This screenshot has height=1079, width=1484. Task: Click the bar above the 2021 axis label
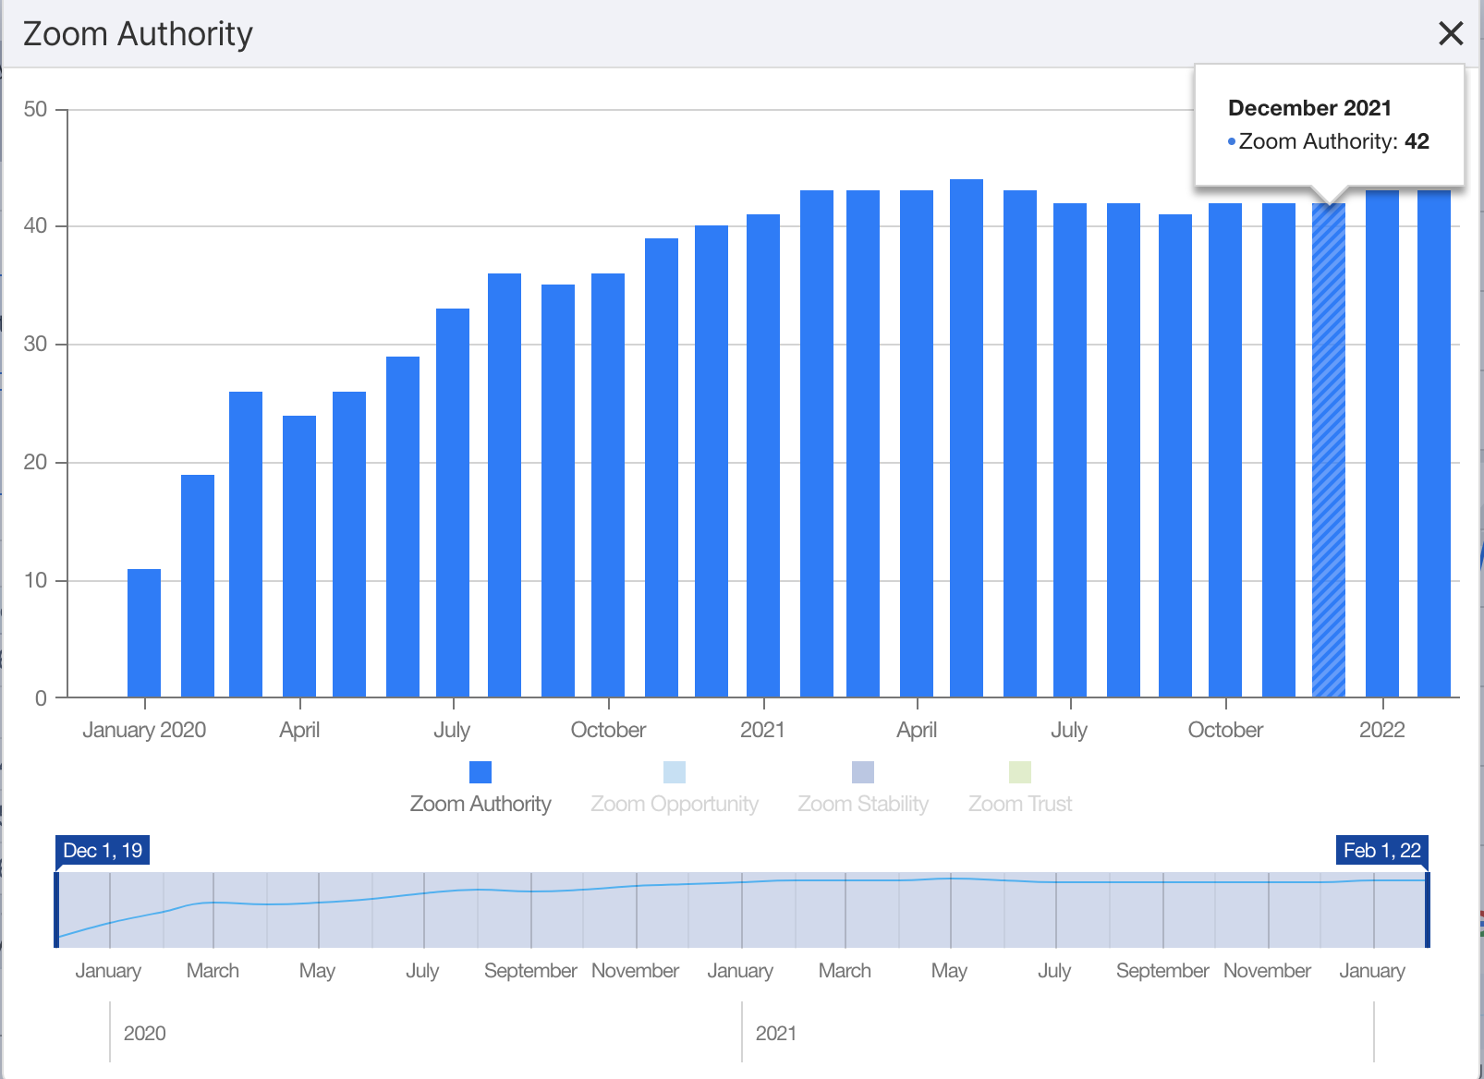click(763, 456)
